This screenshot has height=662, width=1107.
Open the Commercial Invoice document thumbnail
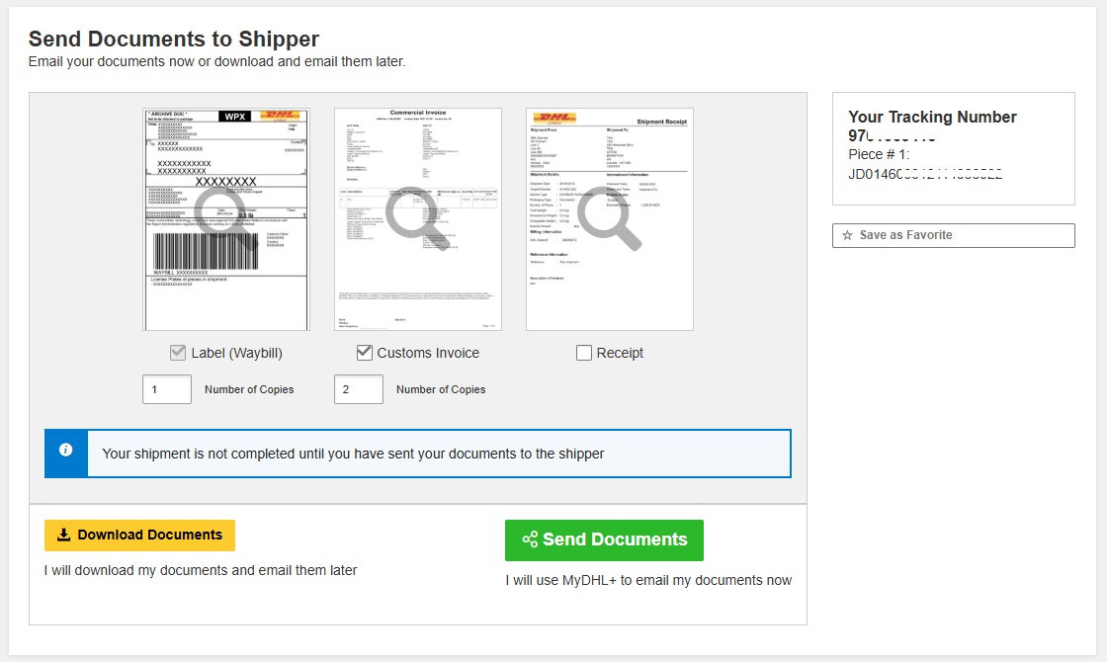[417, 217]
